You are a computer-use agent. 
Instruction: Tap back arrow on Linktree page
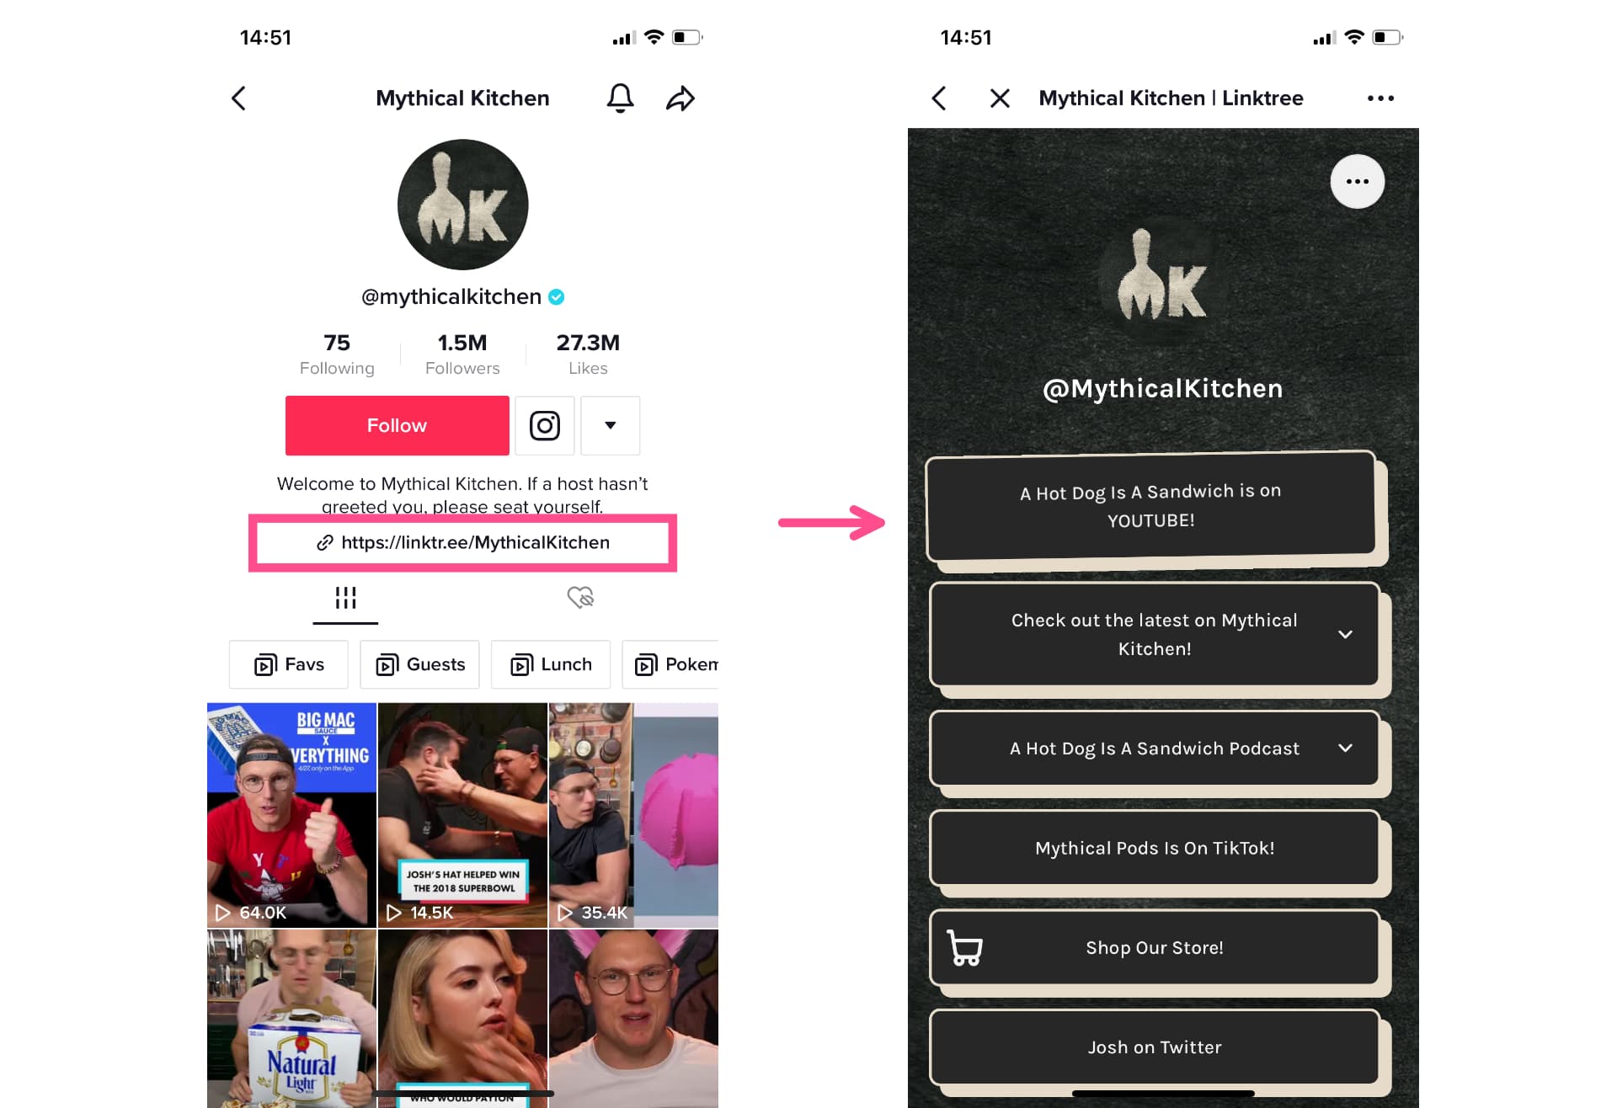click(x=937, y=99)
